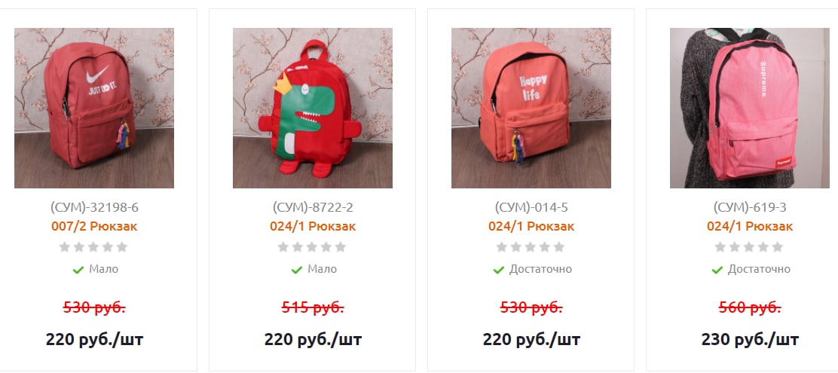Open the Happy life backpack photo
The image size is (838, 373).
(x=531, y=108)
